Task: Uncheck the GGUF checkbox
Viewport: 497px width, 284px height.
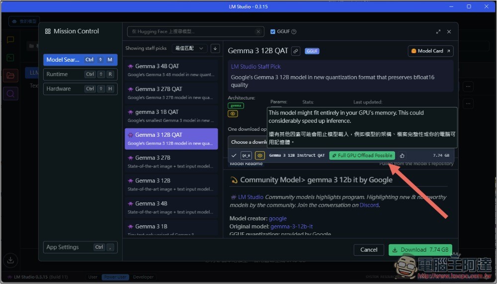Action: click(x=273, y=32)
